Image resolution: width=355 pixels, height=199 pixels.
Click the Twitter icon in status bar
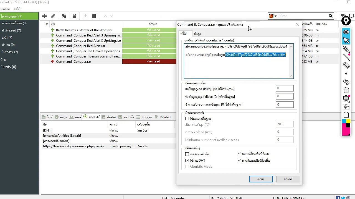(x=343, y=198)
